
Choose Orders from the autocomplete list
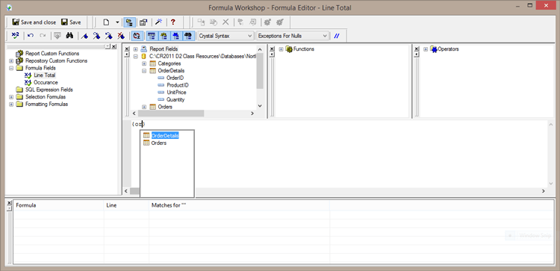[x=159, y=143]
